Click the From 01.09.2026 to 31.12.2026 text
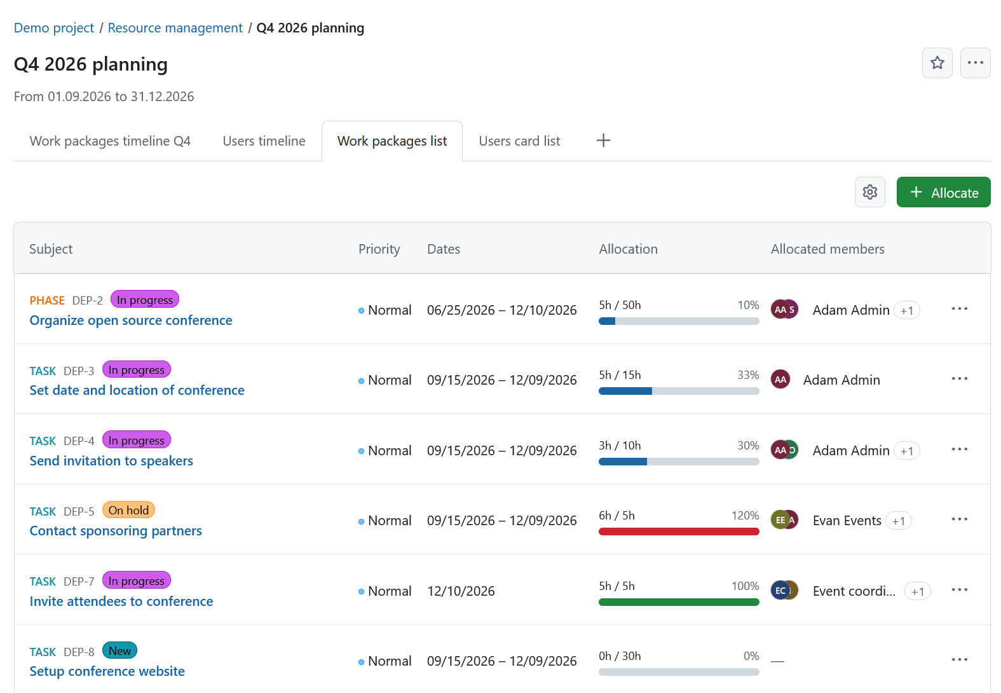This screenshot has width=1001, height=693. click(104, 97)
